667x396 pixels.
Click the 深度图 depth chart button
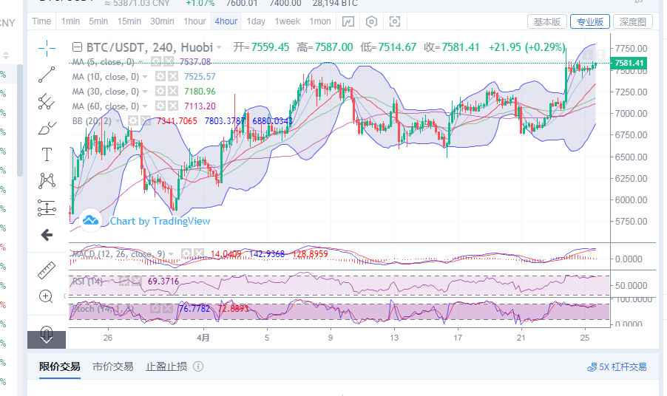click(633, 21)
